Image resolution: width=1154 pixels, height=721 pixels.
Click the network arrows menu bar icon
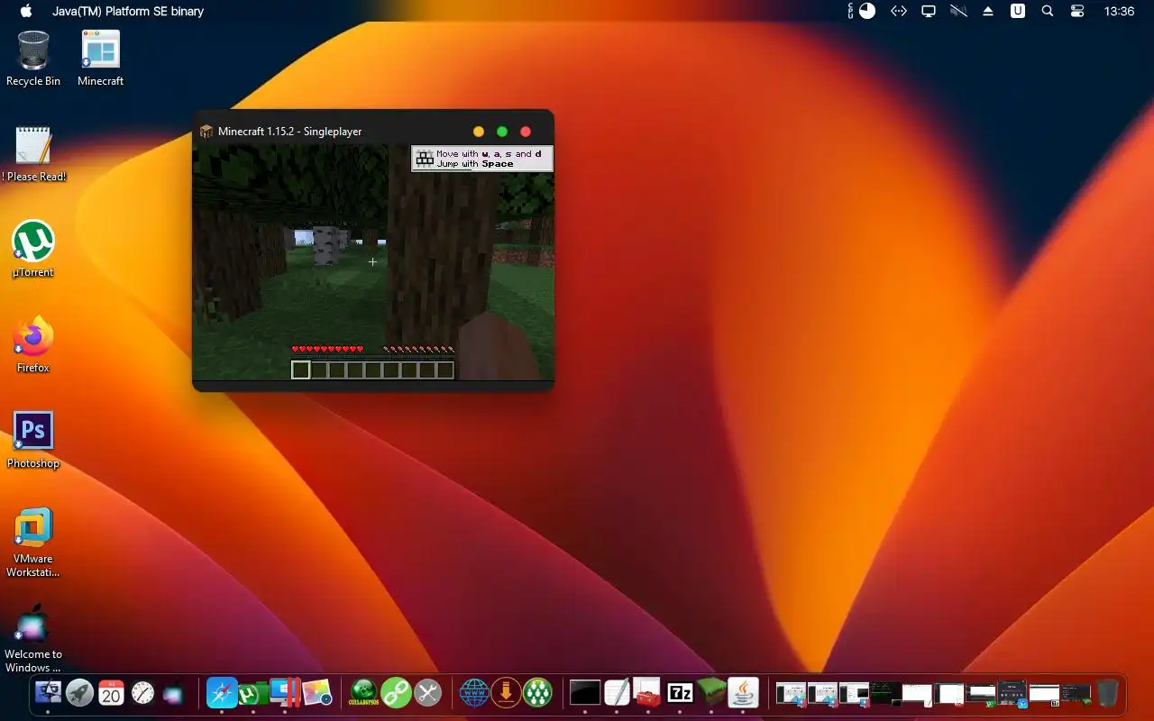tap(898, 11)
